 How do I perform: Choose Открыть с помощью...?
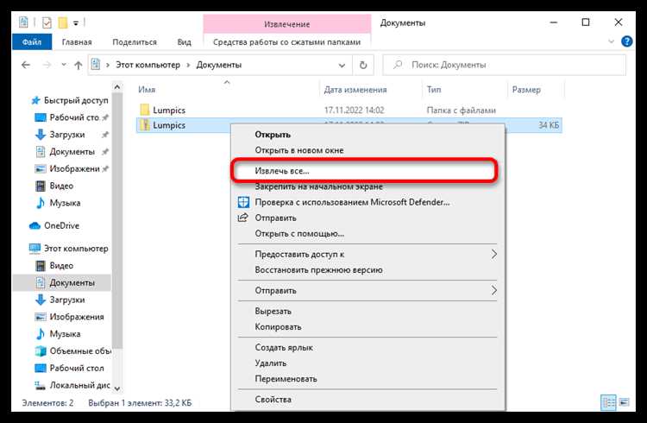click(x=299, y=234)
